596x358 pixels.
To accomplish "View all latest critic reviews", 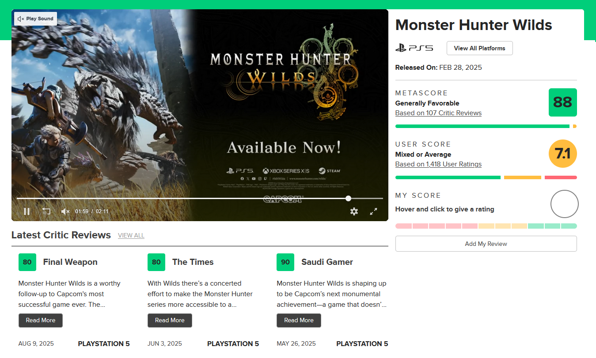I will (131, 236).
